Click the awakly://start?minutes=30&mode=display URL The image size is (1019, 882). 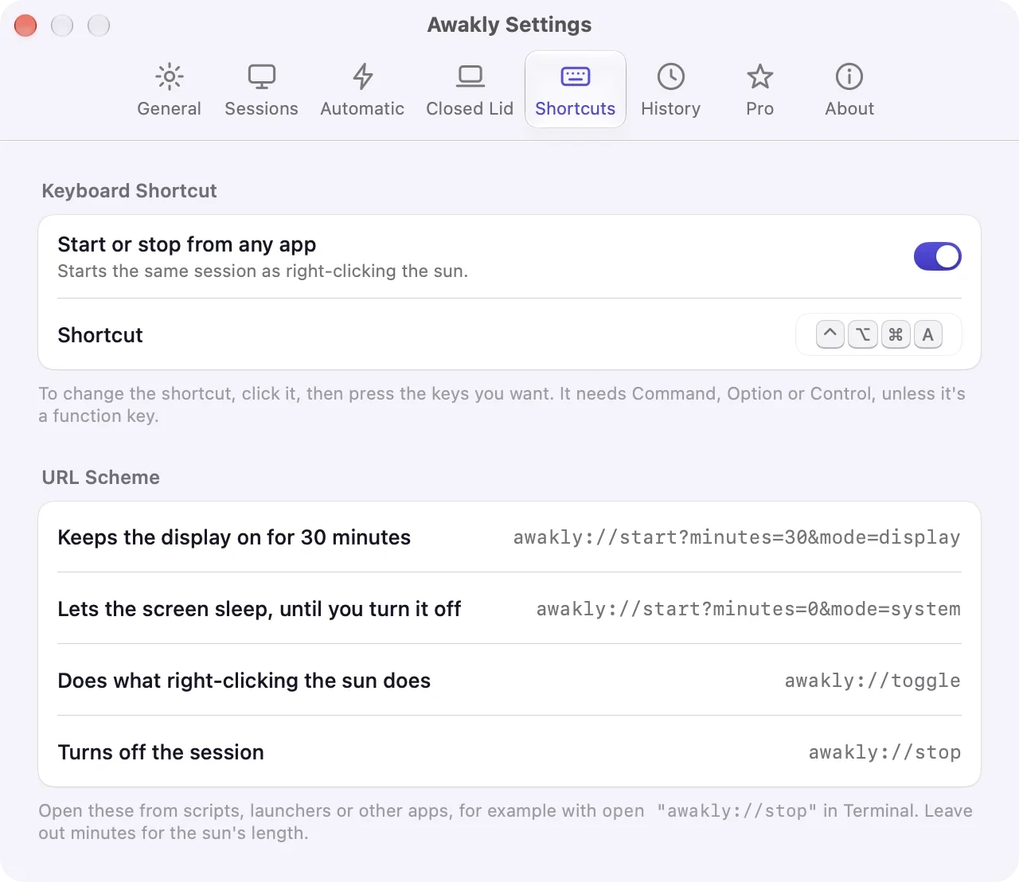(736, 537)
